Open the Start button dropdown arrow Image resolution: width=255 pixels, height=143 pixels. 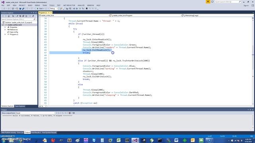pyautogui.click(x=44, y=9)
